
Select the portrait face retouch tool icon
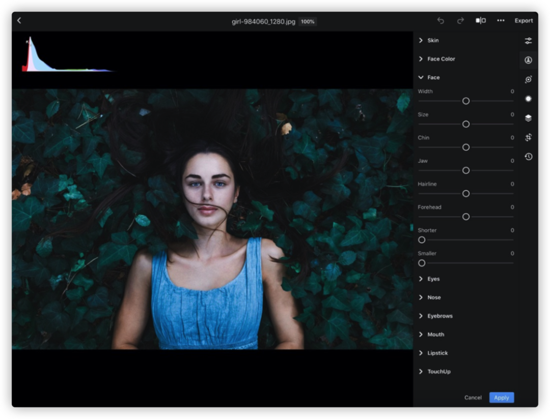point(528,60)
